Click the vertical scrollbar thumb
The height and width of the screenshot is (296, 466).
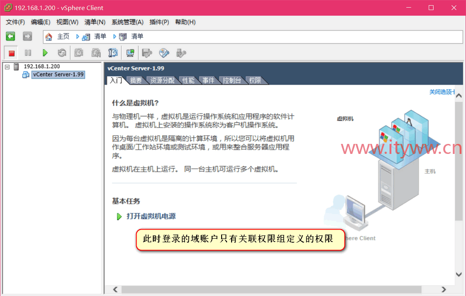click(459, 161)
